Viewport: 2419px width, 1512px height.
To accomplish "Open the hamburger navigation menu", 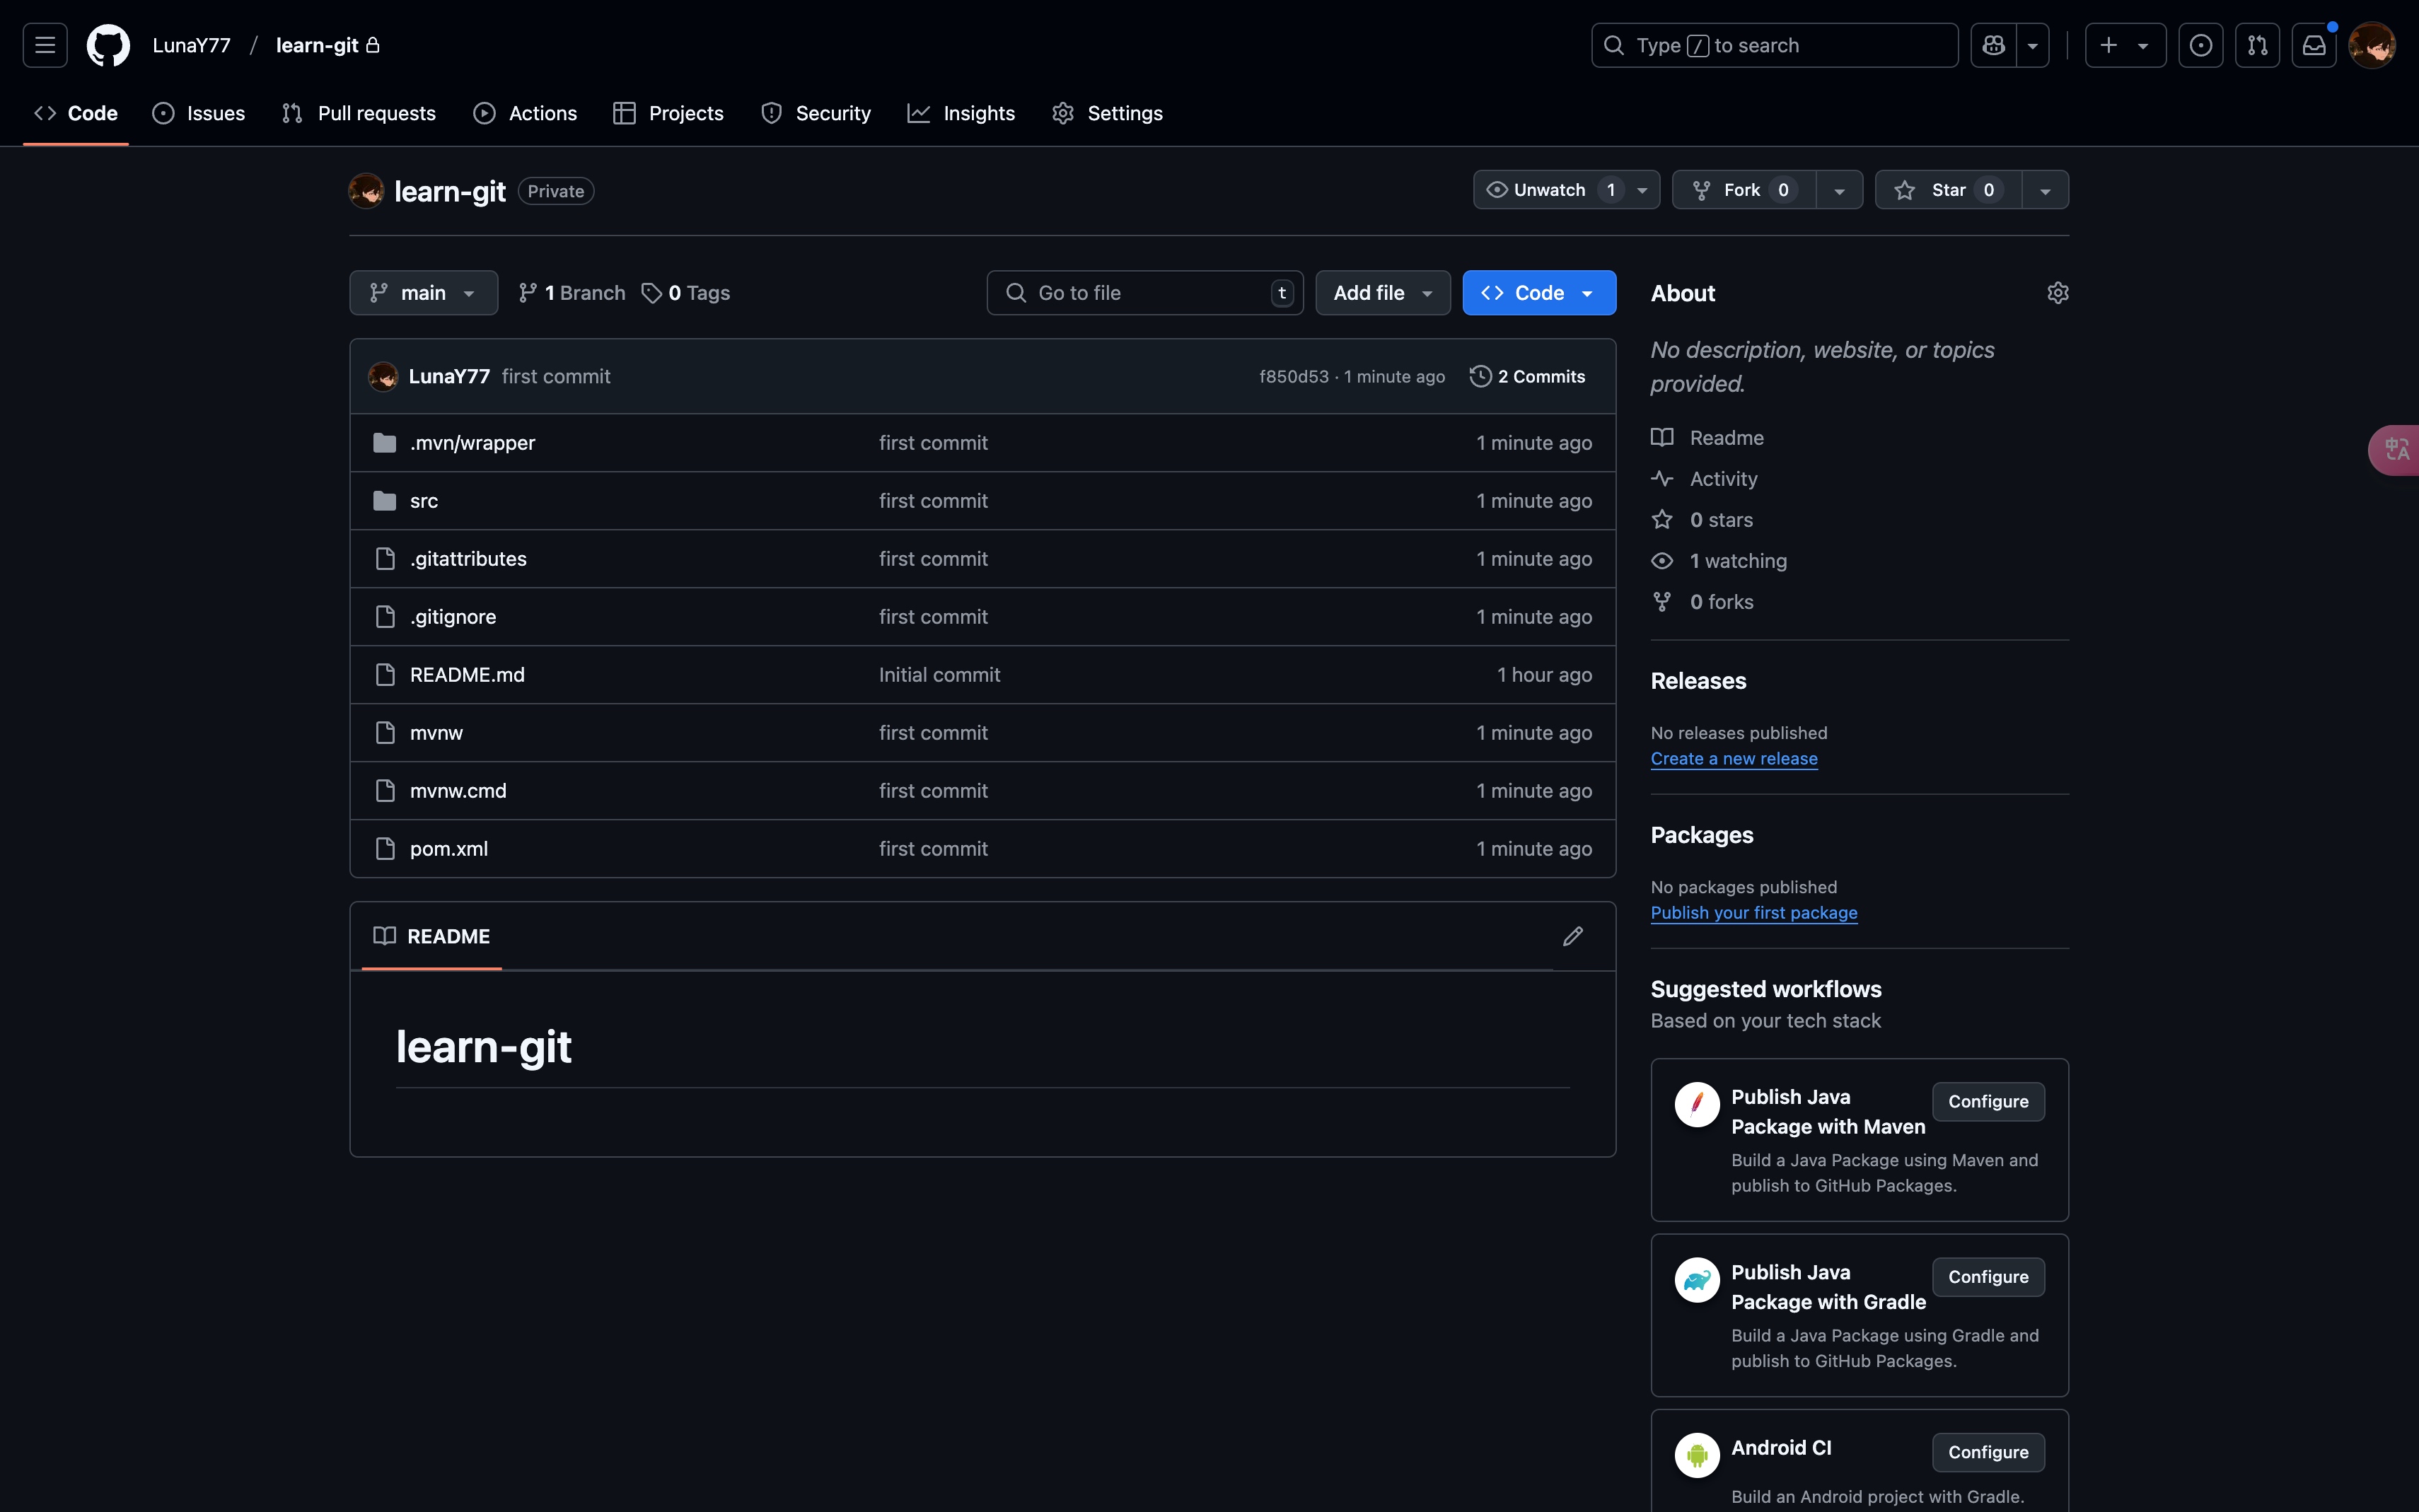I will (x=45, y=45).
